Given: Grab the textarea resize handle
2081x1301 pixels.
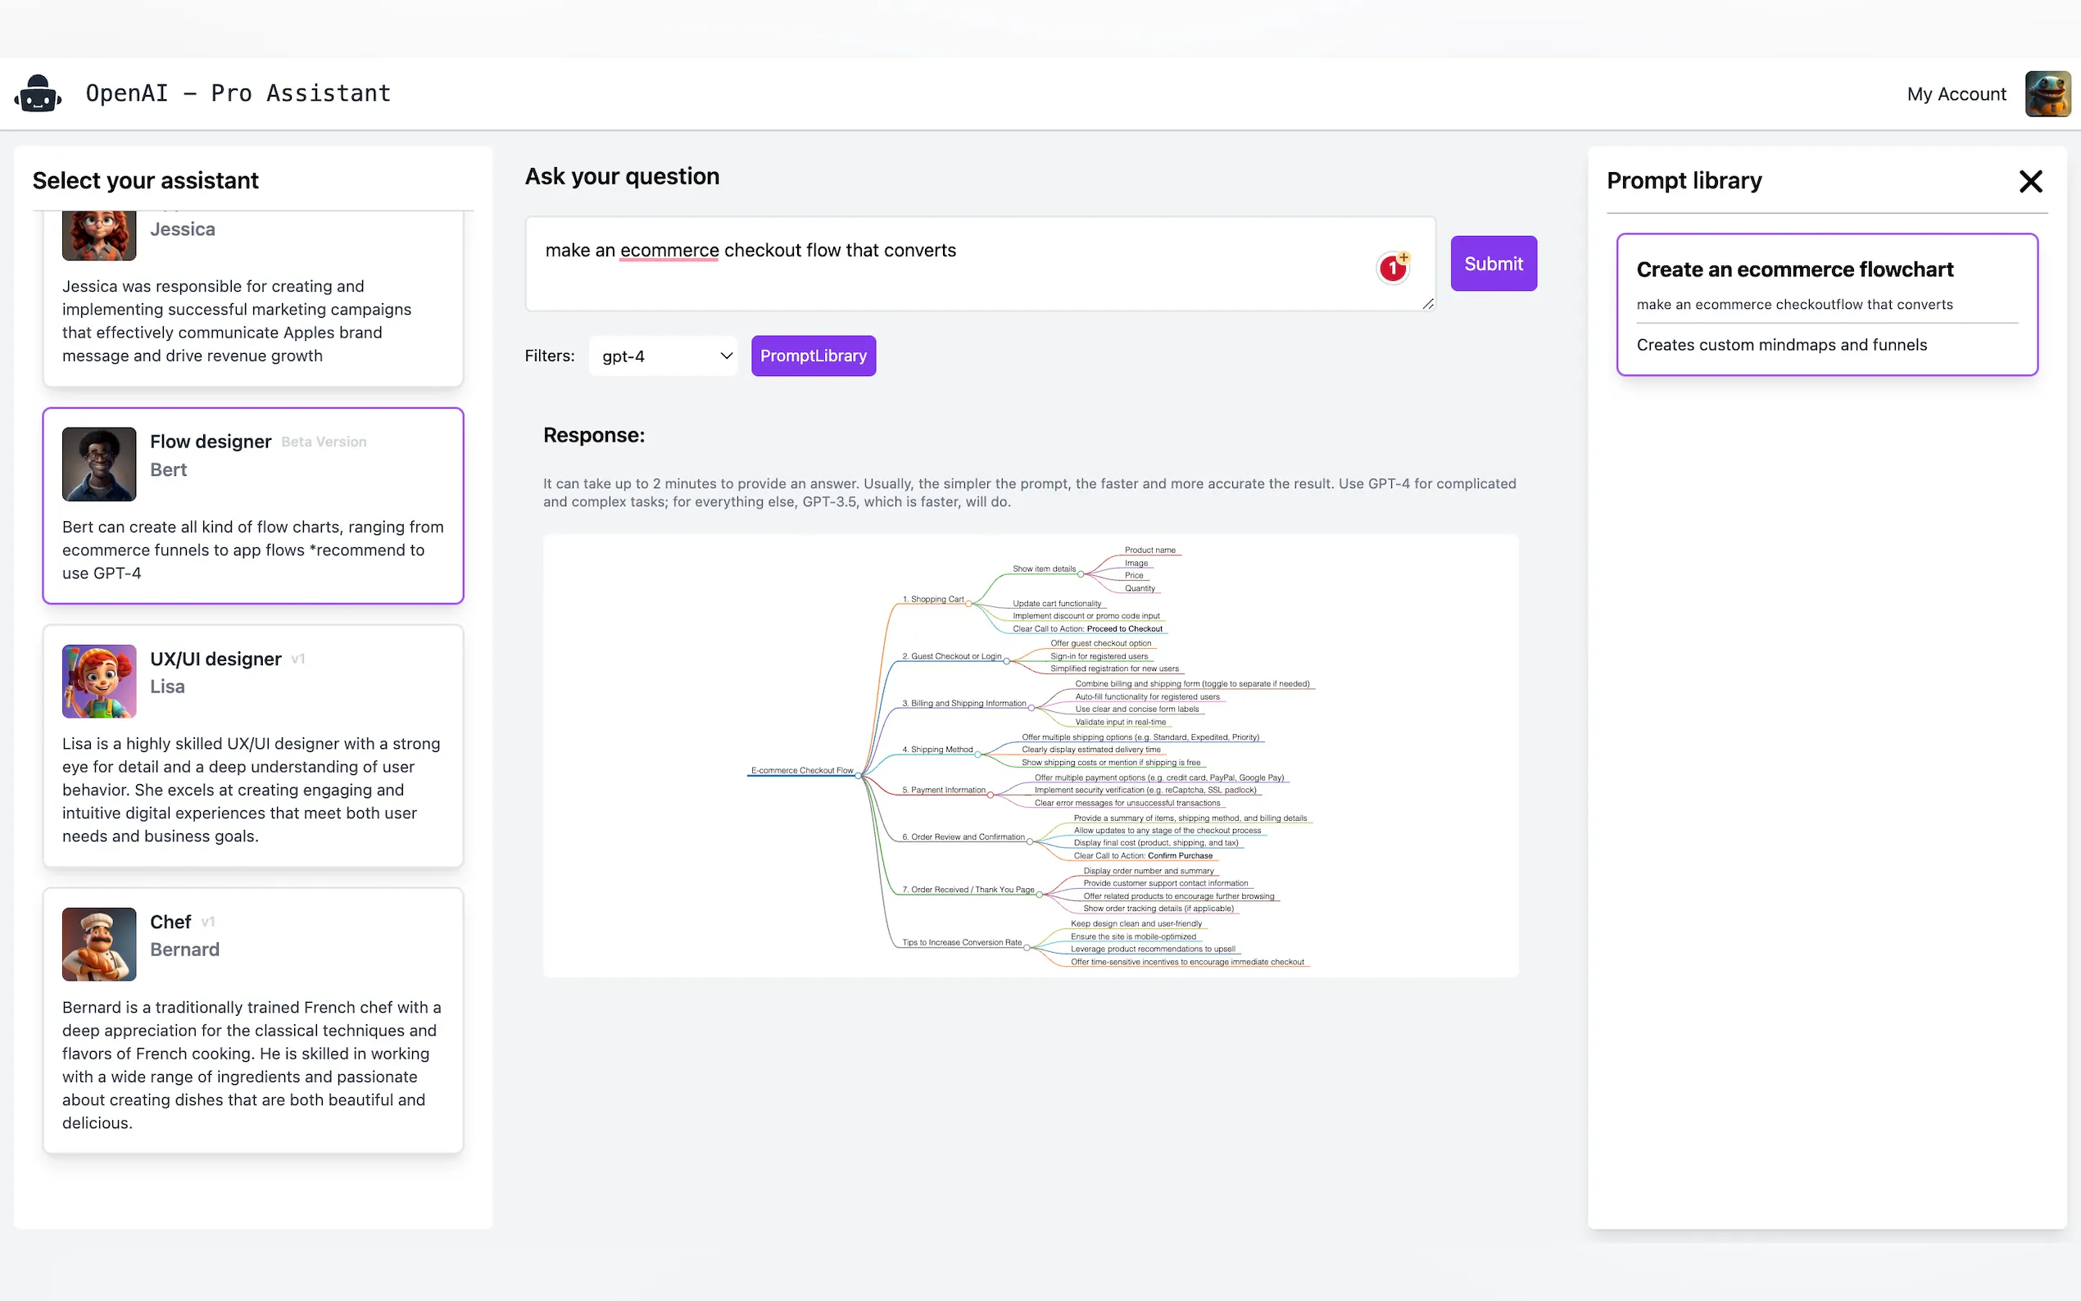Looking at the screenshot, I should point(1427,303).
